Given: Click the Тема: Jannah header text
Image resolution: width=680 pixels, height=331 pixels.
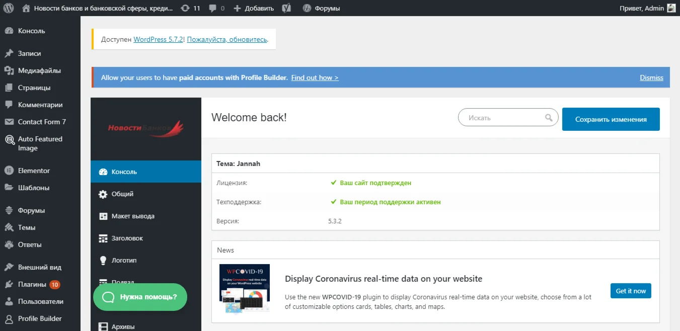Looking at the screenshot, I should click(x=239, y=163).
